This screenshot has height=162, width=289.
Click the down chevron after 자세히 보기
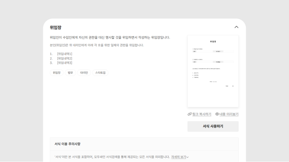click(187, 157)
